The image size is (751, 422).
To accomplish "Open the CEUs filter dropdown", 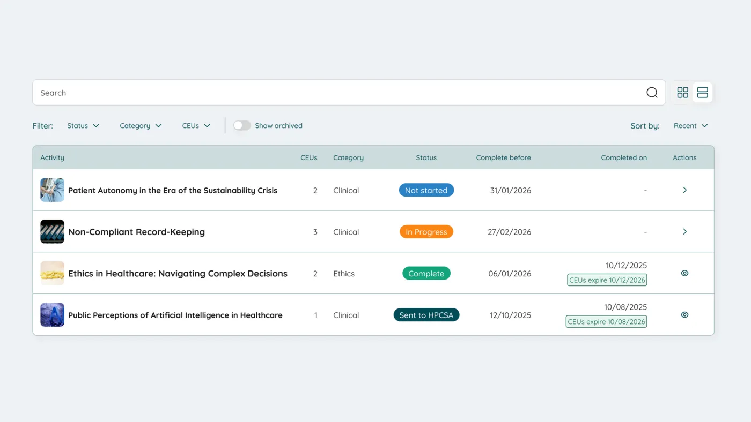I will 196,126.
